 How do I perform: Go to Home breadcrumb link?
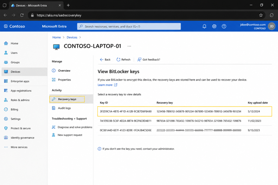[56, 37]
